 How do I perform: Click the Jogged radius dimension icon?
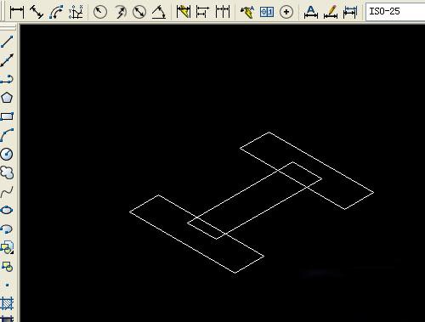tap(120, 12)
